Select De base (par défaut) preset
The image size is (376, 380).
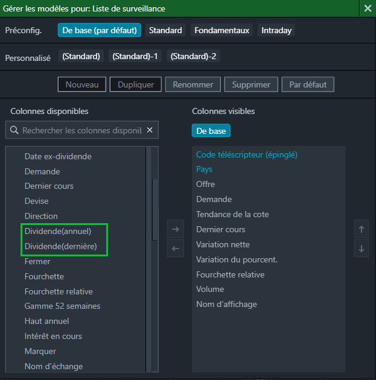100,30
